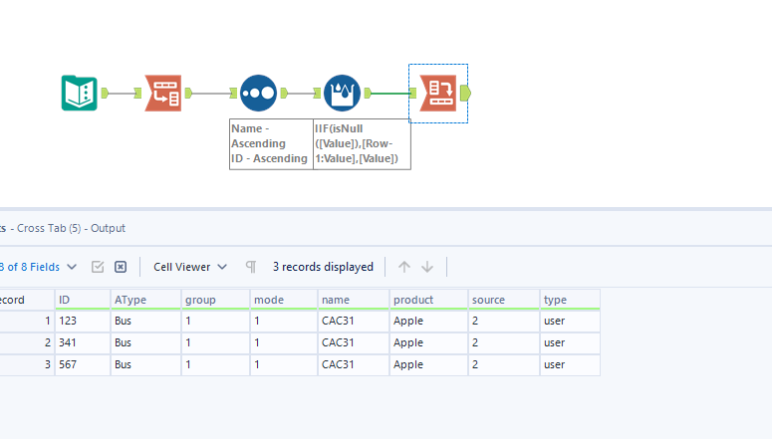
Task: Click the down arrow for next record
Action: (x=427, y=267)
